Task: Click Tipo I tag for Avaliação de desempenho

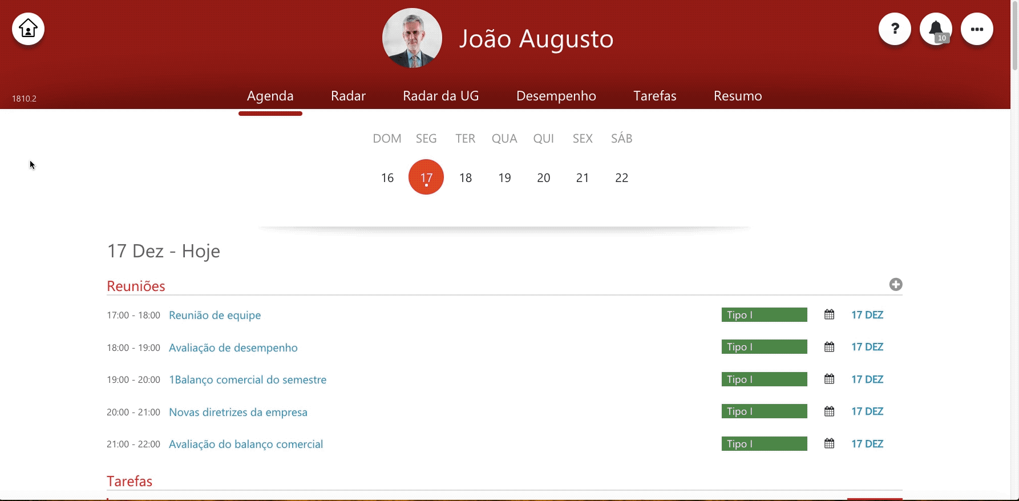Action: (765, 347)
